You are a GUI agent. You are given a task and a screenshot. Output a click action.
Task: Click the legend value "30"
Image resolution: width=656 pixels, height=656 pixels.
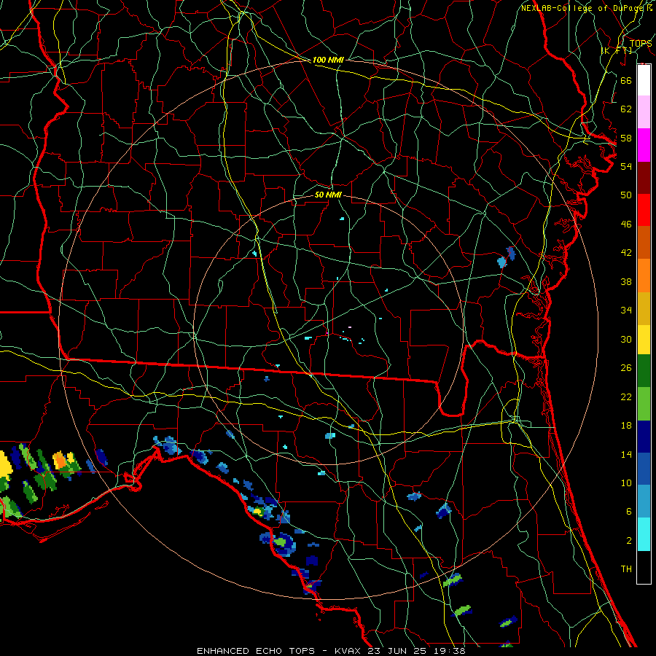(x=626, y=339)
